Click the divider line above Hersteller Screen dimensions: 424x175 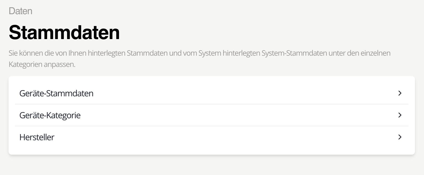point(212,126)
